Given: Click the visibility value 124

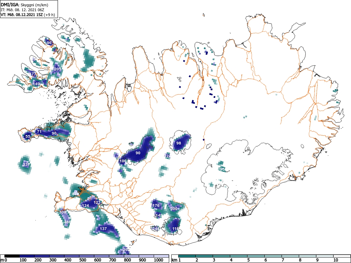Looking at the screenshot, I should click(86, 205).
